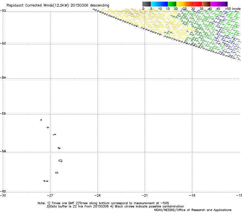The width and height of the screenshot is (242, 212).
Task: Click the '>50 knots' legend label
Action: [233, 9]
